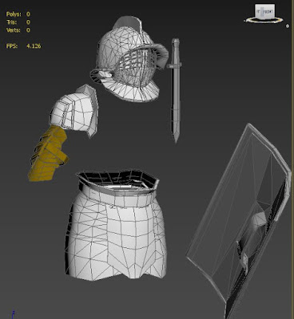
Task: Click the ViewCube compass ring
Action: click(264, 21)
